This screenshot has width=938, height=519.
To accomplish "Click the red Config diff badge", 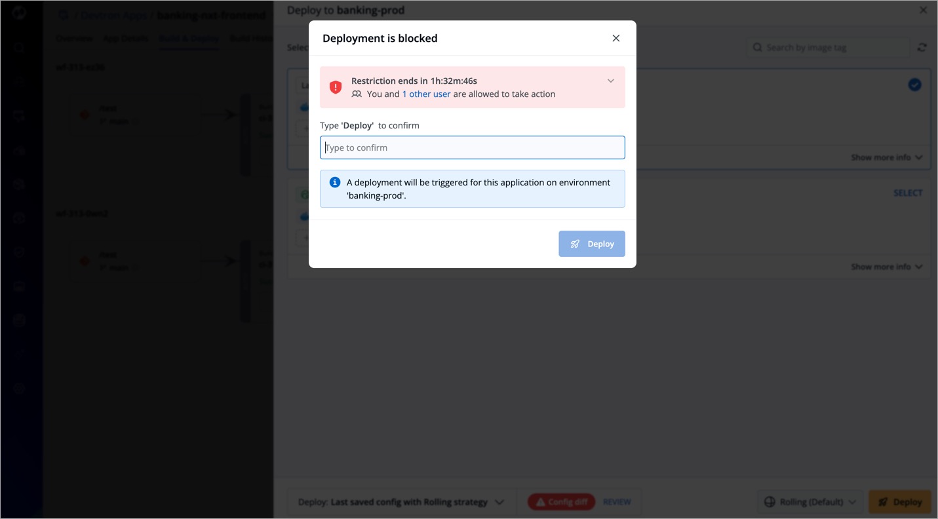I will click(561, 502).
